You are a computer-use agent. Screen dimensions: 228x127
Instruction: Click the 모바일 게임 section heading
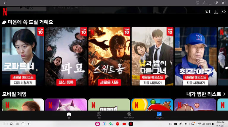(14, 94)
